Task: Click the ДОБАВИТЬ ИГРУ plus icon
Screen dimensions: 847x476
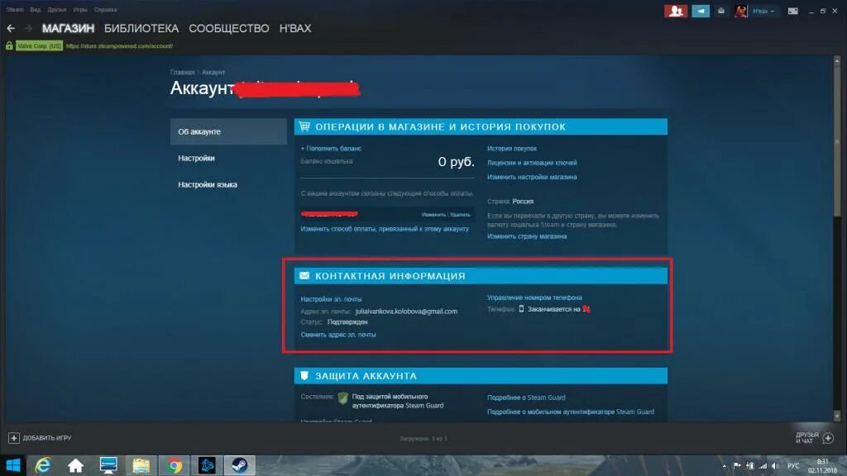Action: coord(14,438)
